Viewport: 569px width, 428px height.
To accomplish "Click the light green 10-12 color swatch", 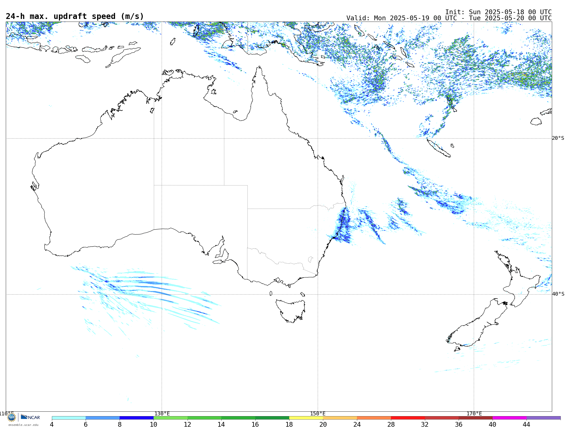I will click(170, 418).
